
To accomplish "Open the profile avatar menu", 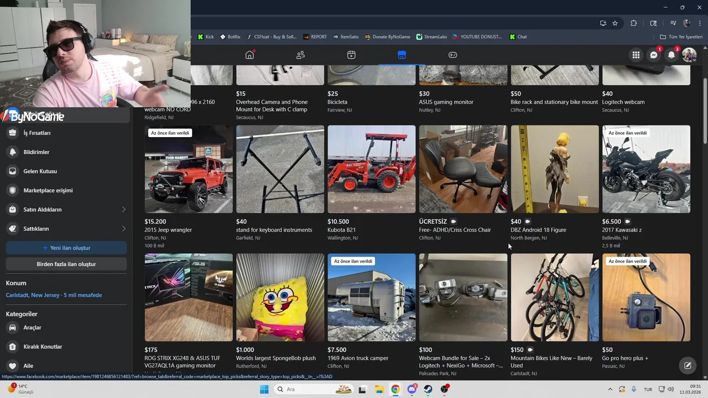I will (x=689, y=55).
